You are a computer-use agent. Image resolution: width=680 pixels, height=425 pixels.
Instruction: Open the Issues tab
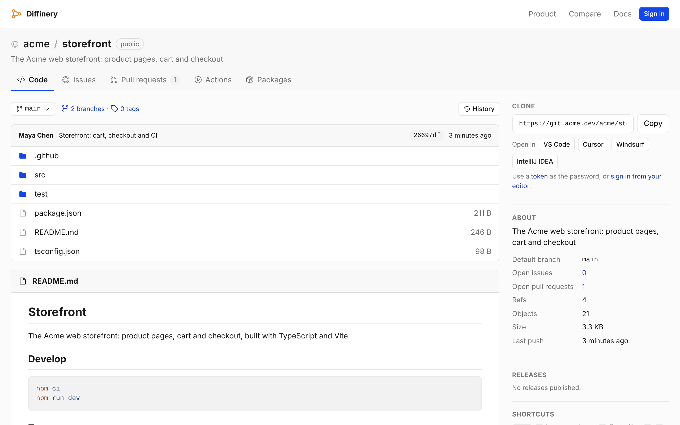(x=79, y=80)
